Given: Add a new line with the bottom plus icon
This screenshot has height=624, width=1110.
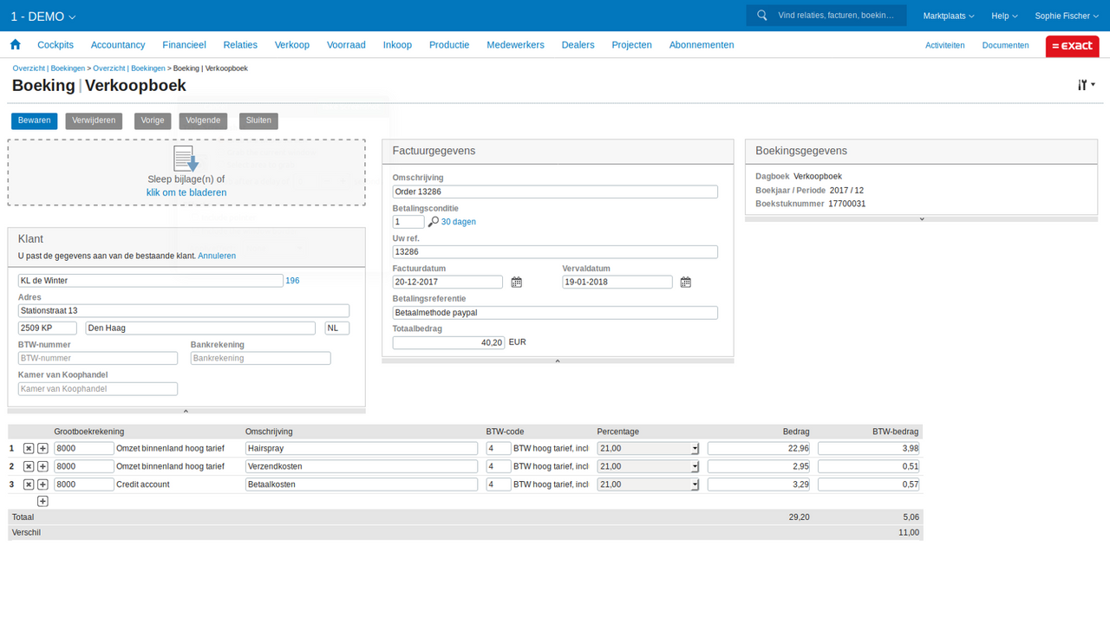Looking at the screenshot, I should point(41,501).
